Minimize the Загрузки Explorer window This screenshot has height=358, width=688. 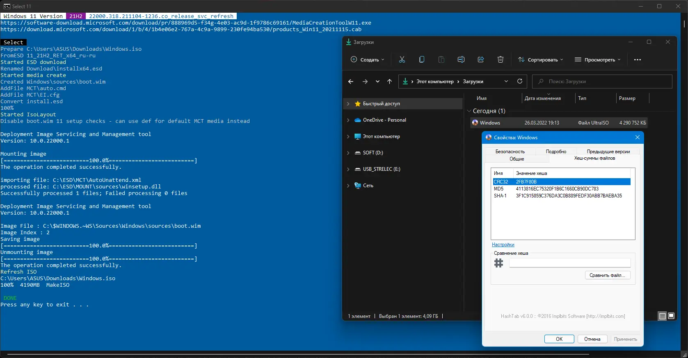pos(631,42)
